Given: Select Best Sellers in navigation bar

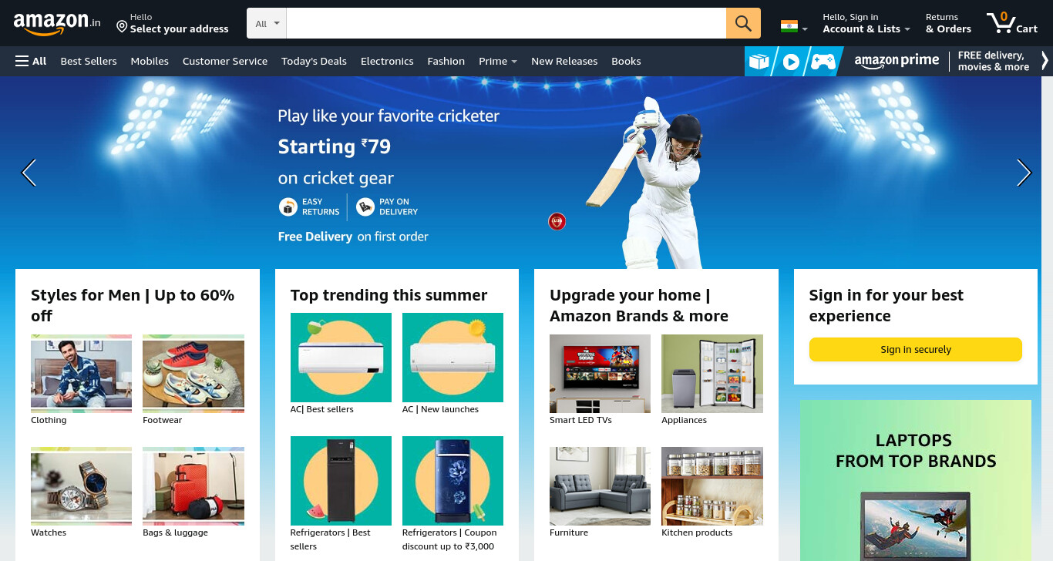Looking at the screenshot, I should (x=89, y=61).
